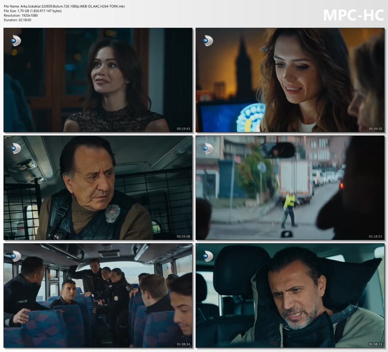The width and height of the screenshot is (388, 352).
Task: Open the thumbnail of police officers inside the bus
Action: [x=98, y=295]
